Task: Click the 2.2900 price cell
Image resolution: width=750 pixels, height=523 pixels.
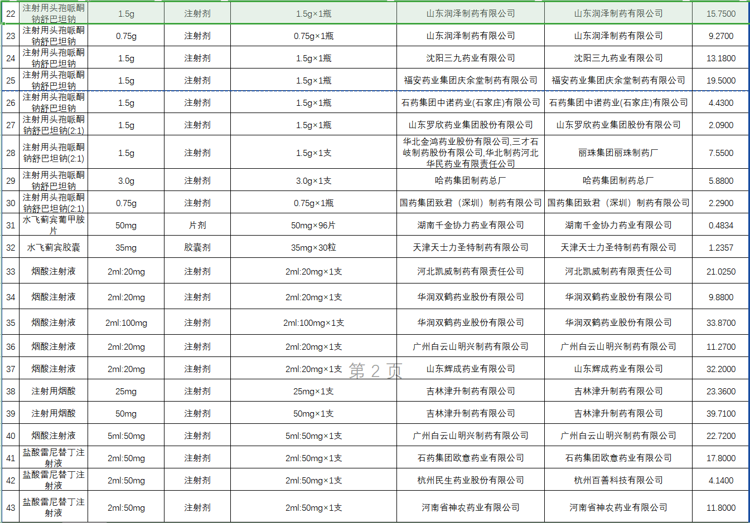Action: (x=720, y=203)
